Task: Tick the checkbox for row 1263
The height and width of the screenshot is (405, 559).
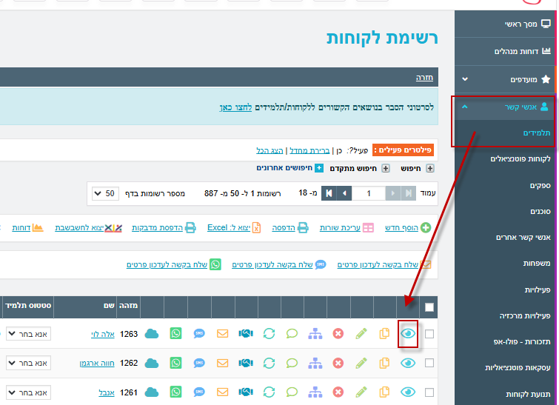Action: point(429,334)
